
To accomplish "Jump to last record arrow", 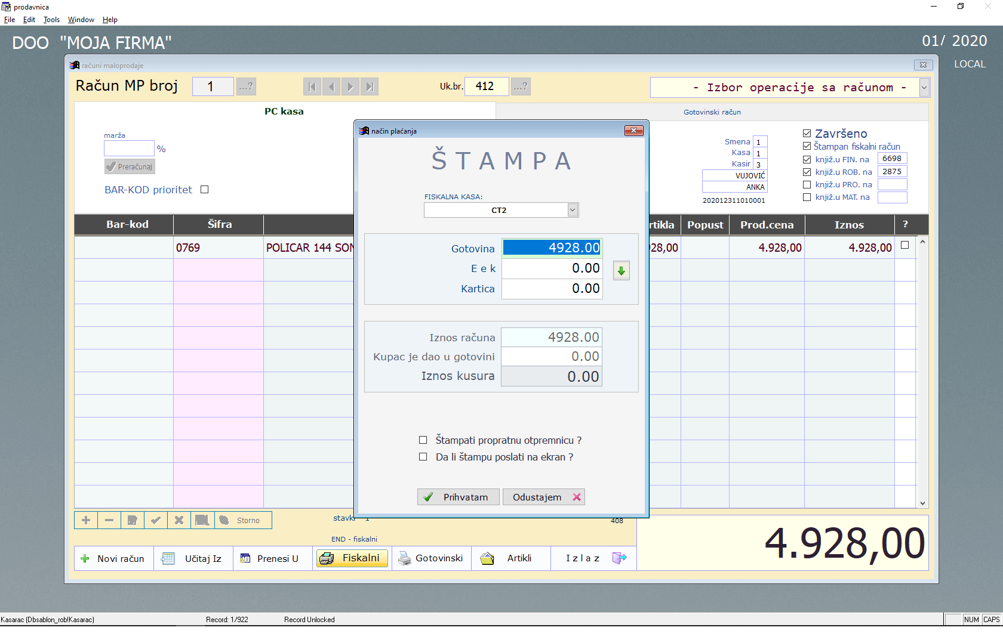I will click(370, 87).
